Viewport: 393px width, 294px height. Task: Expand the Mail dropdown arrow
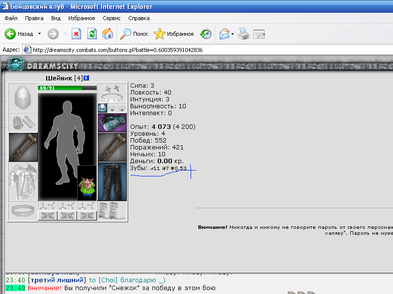coord(232,34)
